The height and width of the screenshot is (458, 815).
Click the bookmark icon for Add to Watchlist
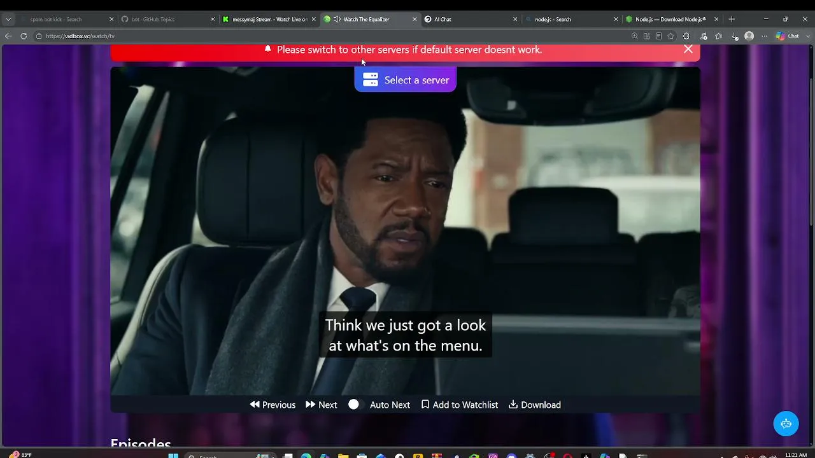(x=425, y=405)
